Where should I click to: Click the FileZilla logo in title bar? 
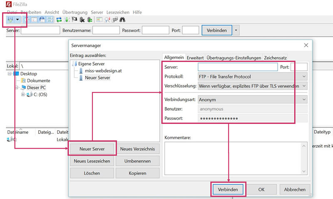(x=9, y=4)
